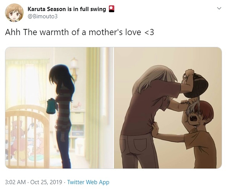The image size is (227, 191).
Task: Open the right image of mother pouring kettle
Action: point(168,108)
